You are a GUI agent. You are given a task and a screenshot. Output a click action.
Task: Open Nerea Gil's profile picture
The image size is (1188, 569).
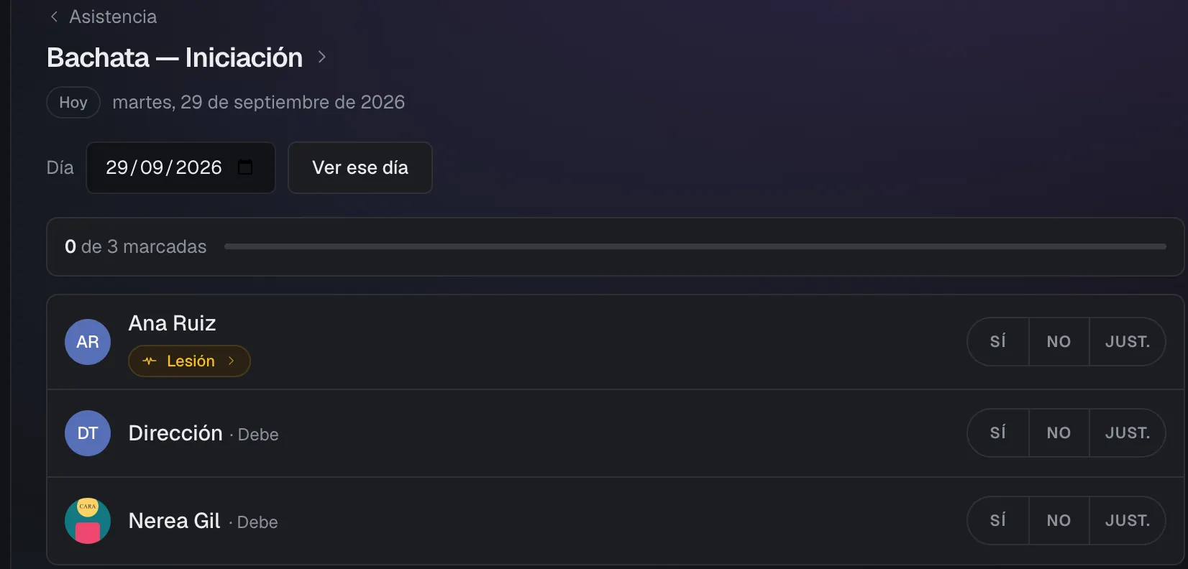click(x=88, y=521)
